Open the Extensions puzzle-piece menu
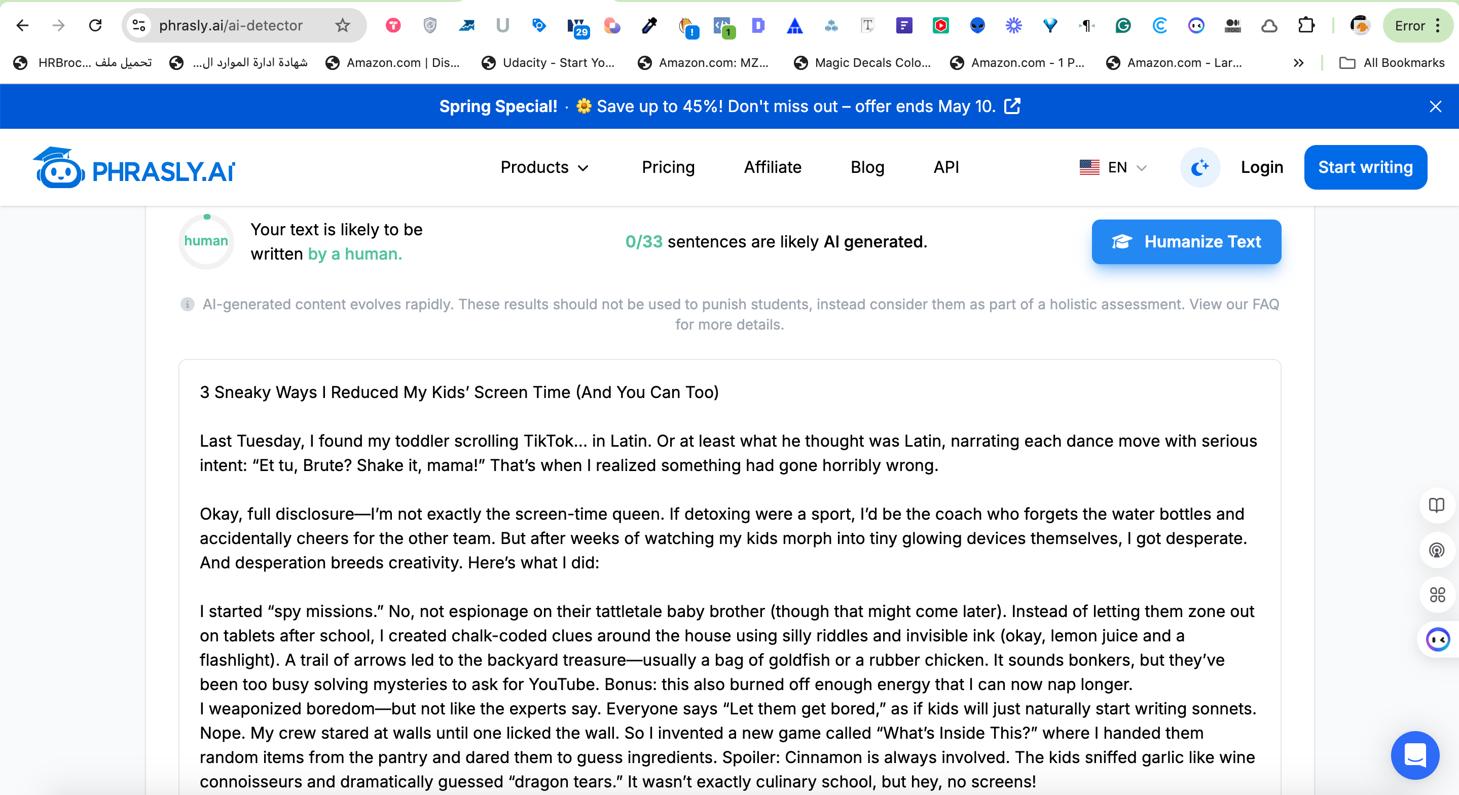Viewport: 1459px width, 795px height. click(x=1305, y=25)
